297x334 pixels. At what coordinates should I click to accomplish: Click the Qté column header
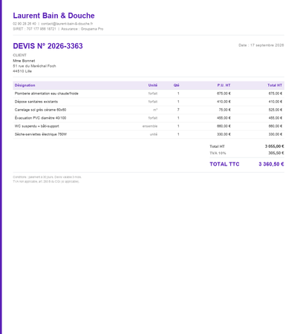[x=177, y=85]
